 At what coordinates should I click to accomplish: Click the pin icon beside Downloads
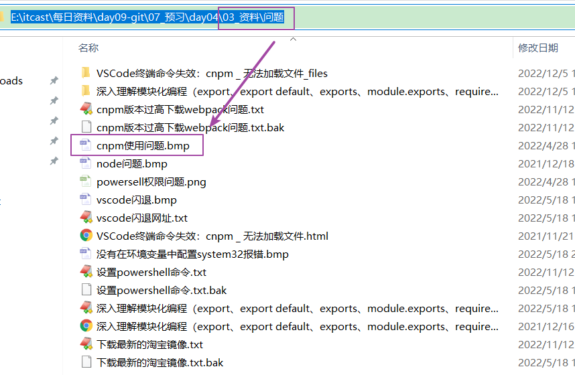[54, 81]
